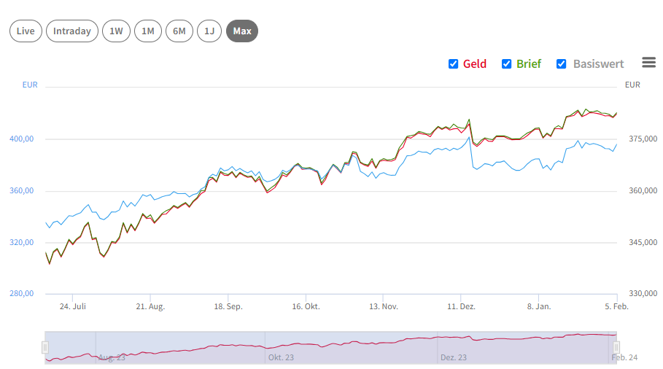Uncheck the Brief series checkbox
The height and width of the screenshot is (369, 663).
pyautogui.click(x=507, y=64)
